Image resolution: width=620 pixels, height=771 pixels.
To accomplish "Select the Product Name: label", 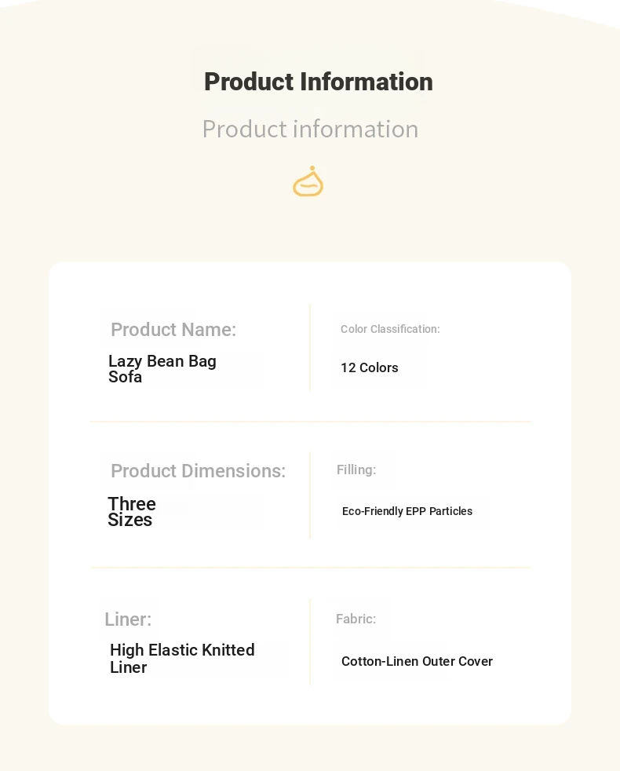I will click(173, 330).
